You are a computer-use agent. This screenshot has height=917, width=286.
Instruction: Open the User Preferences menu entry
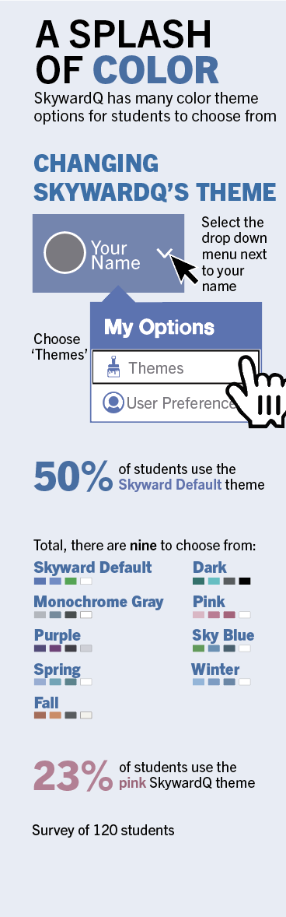(169, 403)
